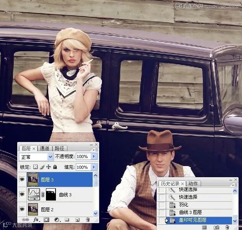Hide 图层 3 using its eye icon

pos(22,179)
